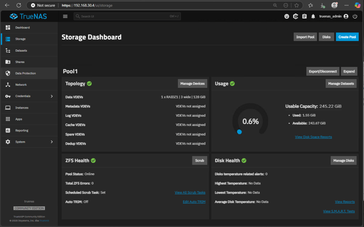
Task: Click the Scrub button in ZFS Health
Action: coord(199,160)
